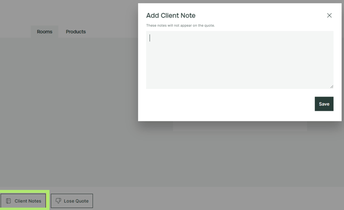Save the client note
The width and height of the screenshot is (344, 210).
[324, 104]
